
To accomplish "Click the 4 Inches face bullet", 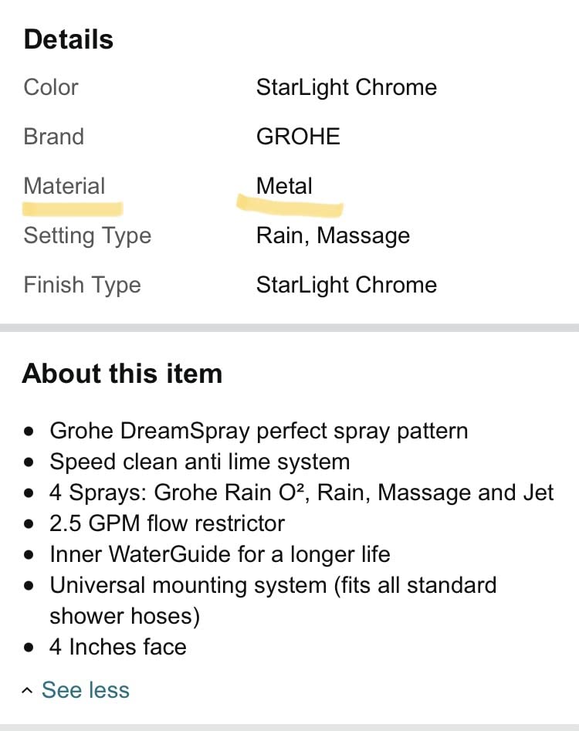I will 117,647.
